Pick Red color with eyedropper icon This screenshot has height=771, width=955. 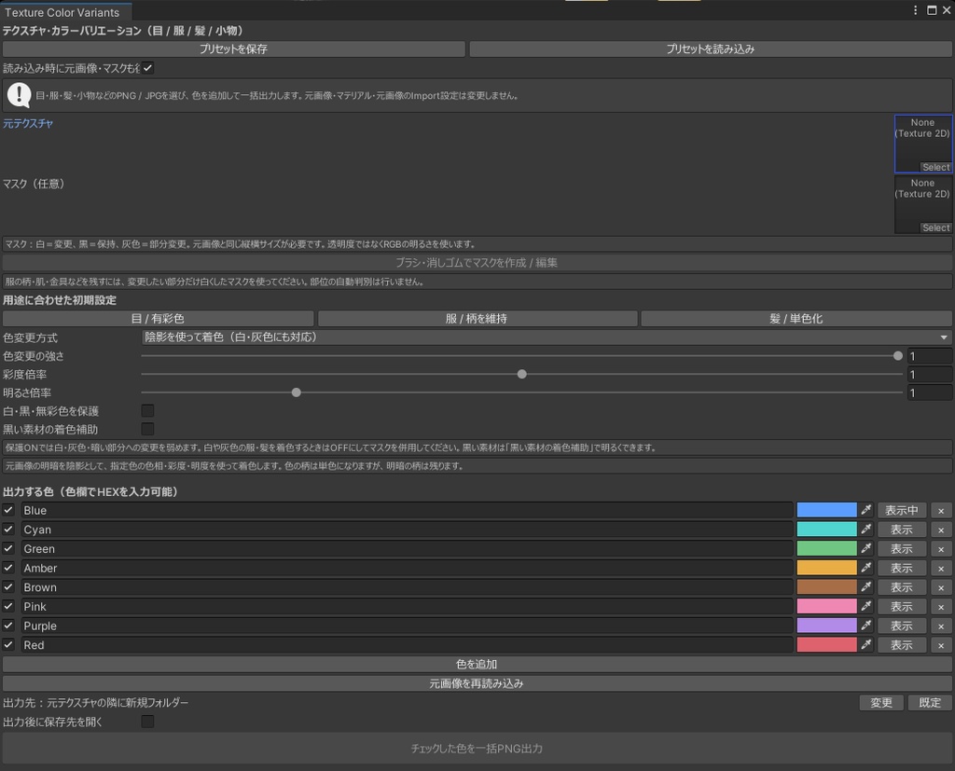click(866, 645)
